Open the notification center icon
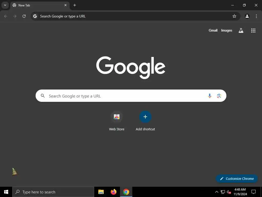 [x=254, y=192]
